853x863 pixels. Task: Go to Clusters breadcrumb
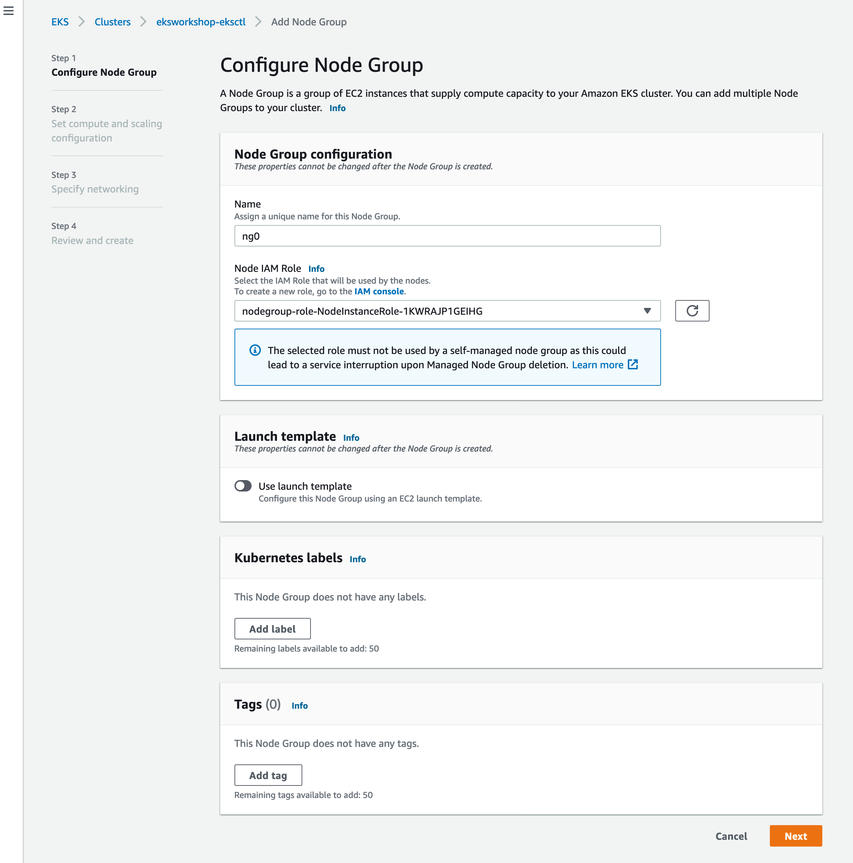pyautogui.click(x=112, y=22)
